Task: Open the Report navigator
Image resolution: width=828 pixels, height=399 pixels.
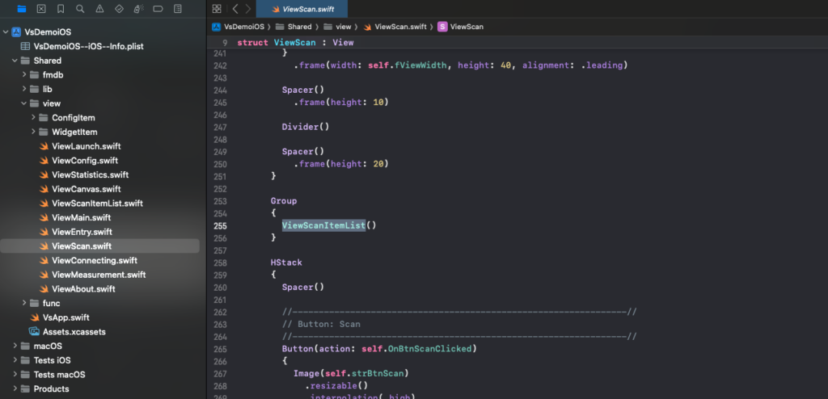Action: [178, 9]
